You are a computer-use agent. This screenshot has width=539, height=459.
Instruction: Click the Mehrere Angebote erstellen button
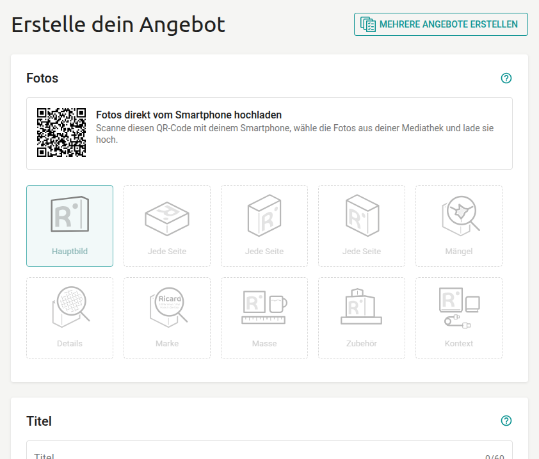(x=440, y=24)
